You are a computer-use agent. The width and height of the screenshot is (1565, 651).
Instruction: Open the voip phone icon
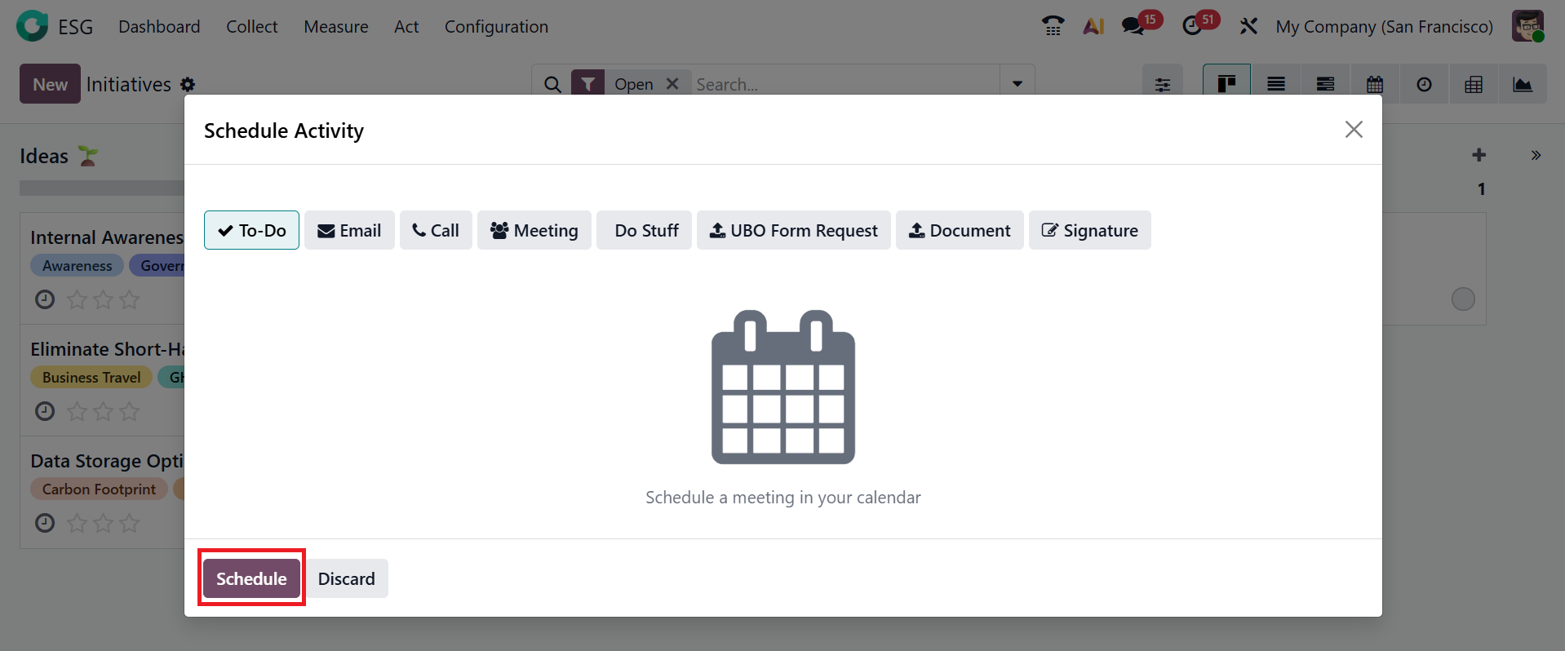pyautogui.click(x=1053, y=26)
